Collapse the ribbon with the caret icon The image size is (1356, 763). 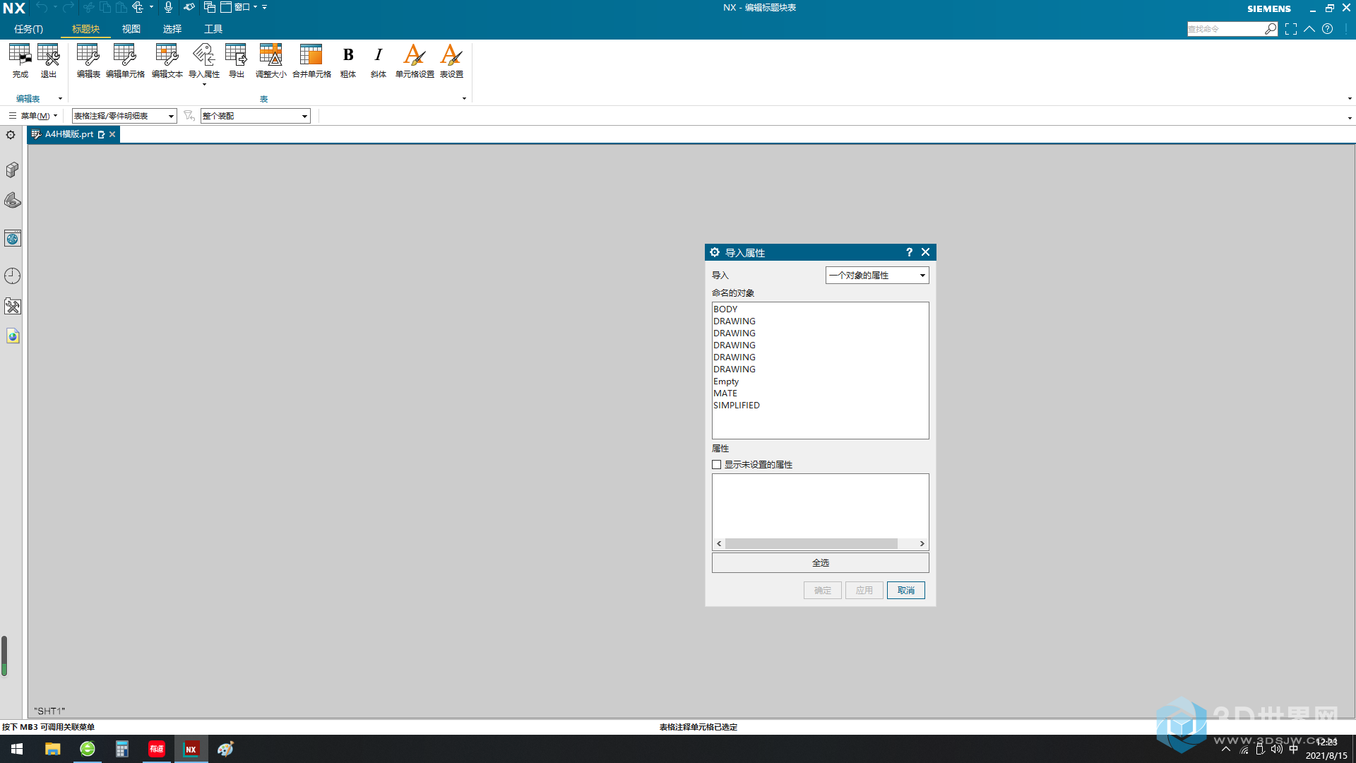[1309, 29]
